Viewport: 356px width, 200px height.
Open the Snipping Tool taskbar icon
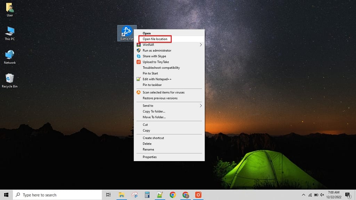(135, 195)
